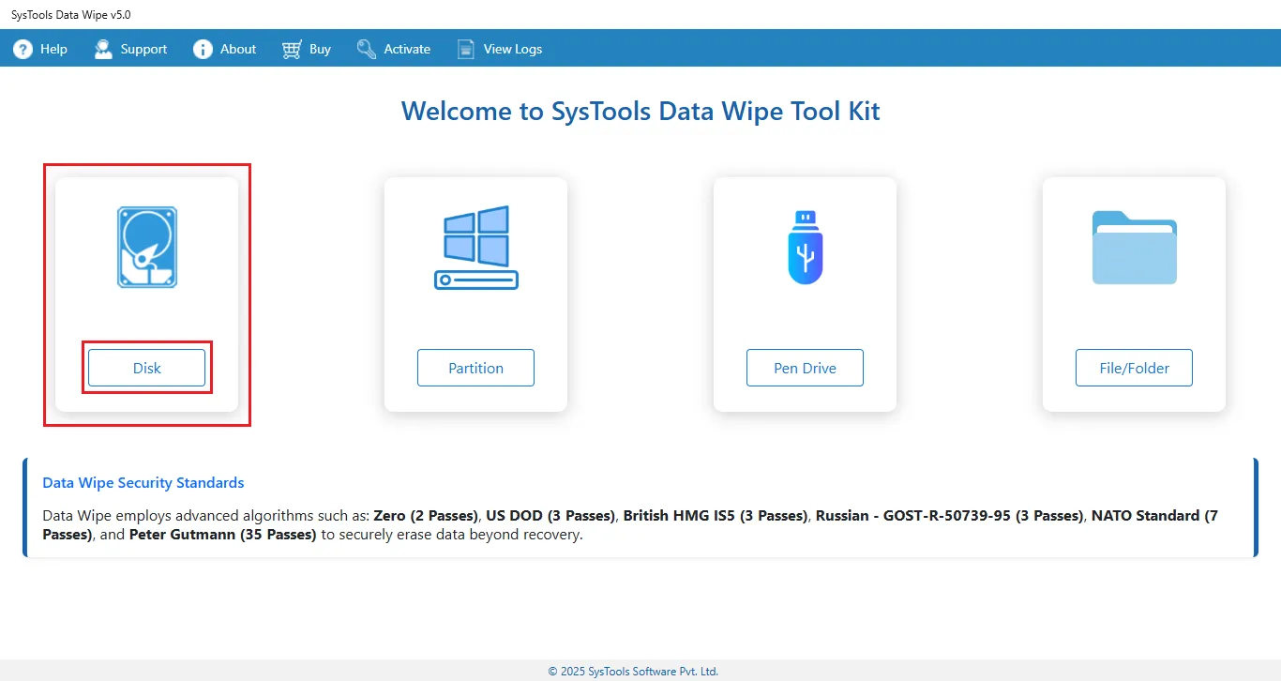Screen dimensions: 1281x681
Task: Click the 'British HMG IS5 (3 Passes)' text
Action: coord(716,516)
